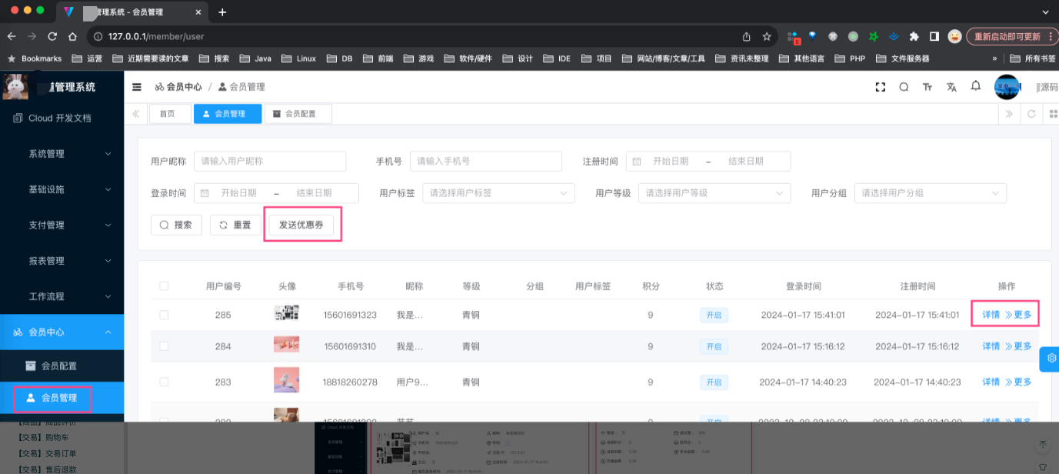Click the hamburger menu collapse icon
This screenshot has width=1059, height=474.
click(x=137, y=87)
